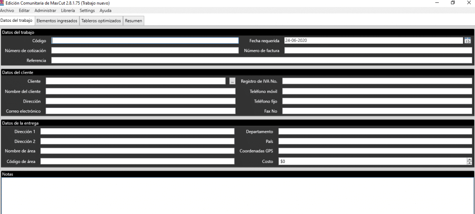Restore down the MaxCut window
The width and height of the screenshot is (475, 214).
pyautogui.click(x=453, y=3)
